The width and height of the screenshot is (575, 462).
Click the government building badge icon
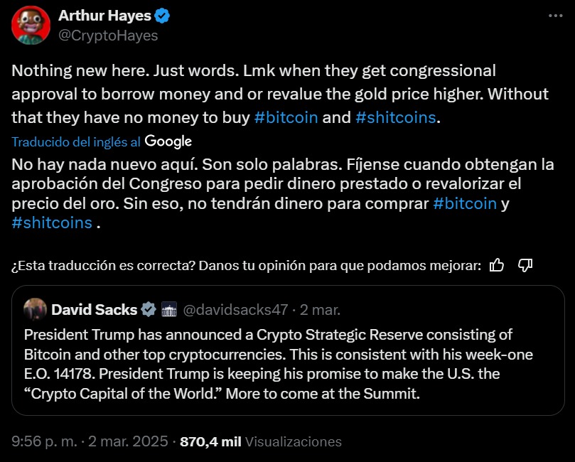pyautogui.click(x=169, y=309)
